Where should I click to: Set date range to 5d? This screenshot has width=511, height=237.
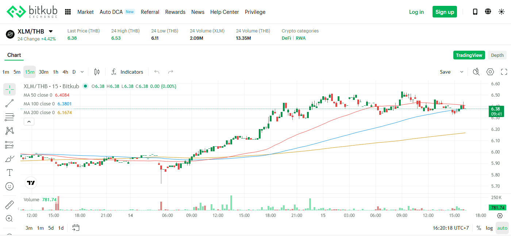51,228
